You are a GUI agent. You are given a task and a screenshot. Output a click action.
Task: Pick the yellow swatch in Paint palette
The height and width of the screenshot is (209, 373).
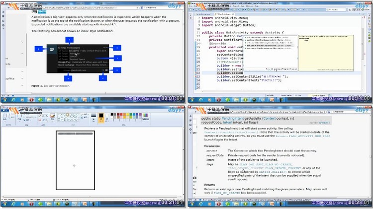(127, 114)
